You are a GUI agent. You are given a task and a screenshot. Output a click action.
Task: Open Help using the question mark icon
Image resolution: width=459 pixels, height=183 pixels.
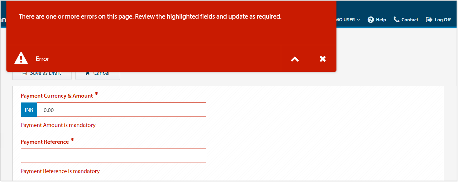click(370, 20)
